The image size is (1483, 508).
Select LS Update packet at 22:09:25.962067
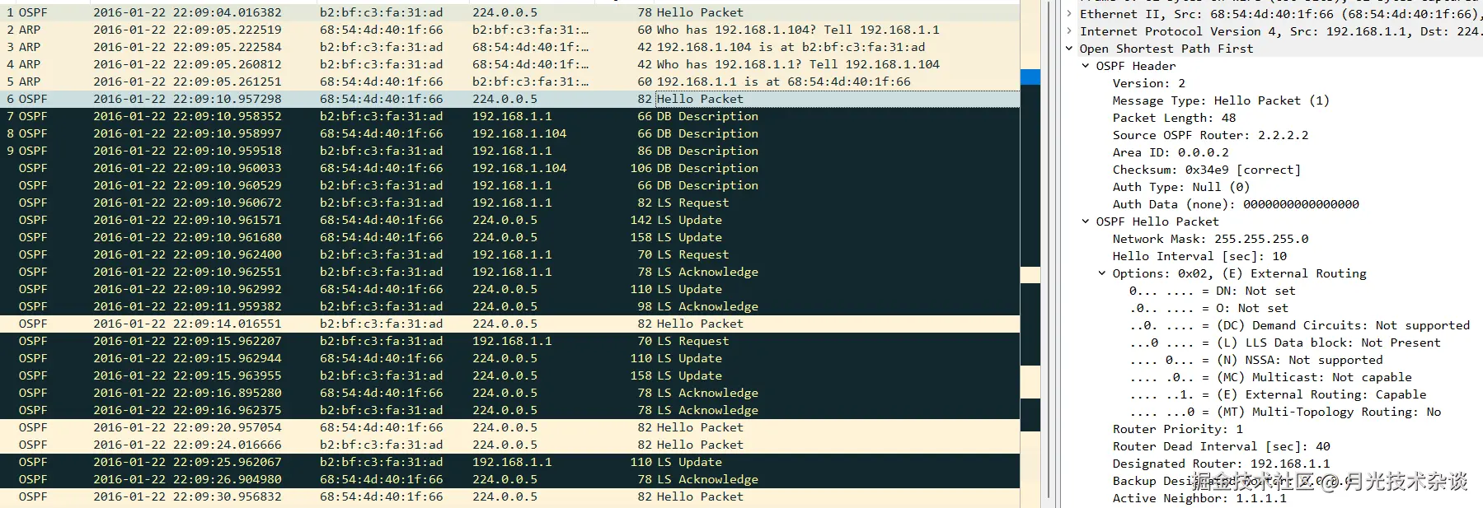pos(509,462)
